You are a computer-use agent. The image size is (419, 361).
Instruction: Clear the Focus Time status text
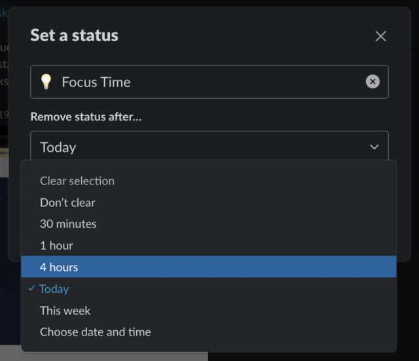click(373, 82)
